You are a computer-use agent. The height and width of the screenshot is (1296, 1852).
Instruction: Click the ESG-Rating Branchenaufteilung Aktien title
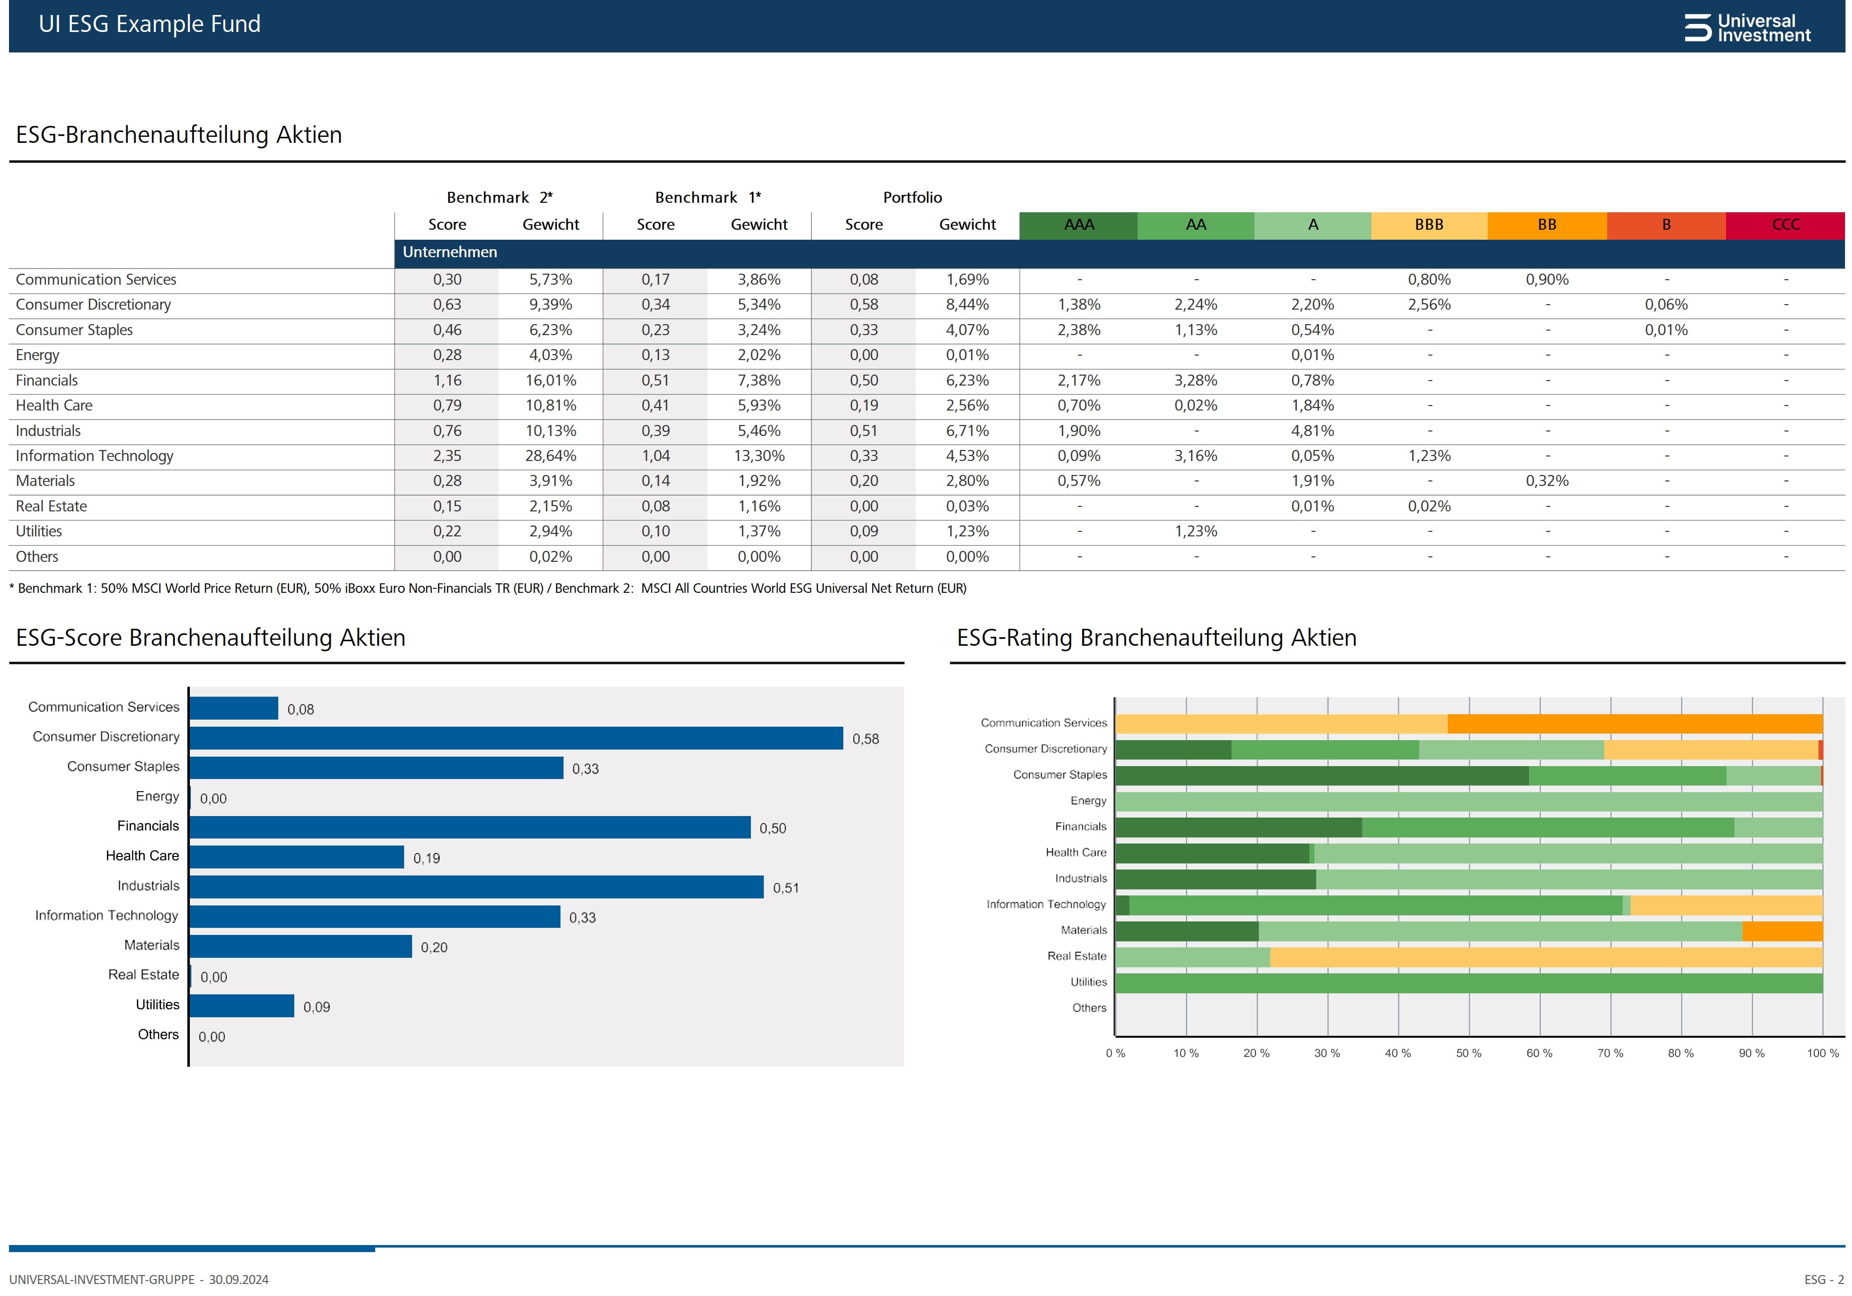click(1156, 637)
